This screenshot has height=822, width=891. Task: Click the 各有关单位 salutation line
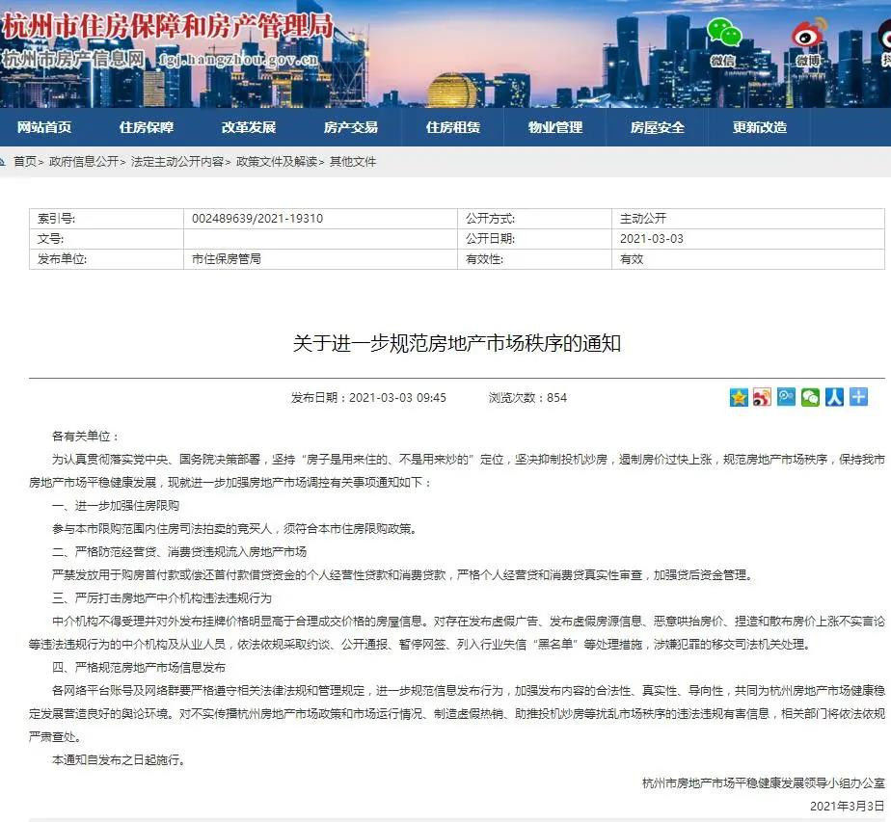(x=86, y=437)
